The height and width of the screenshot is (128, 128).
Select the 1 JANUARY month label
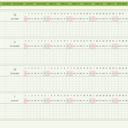tap(15, 99)
